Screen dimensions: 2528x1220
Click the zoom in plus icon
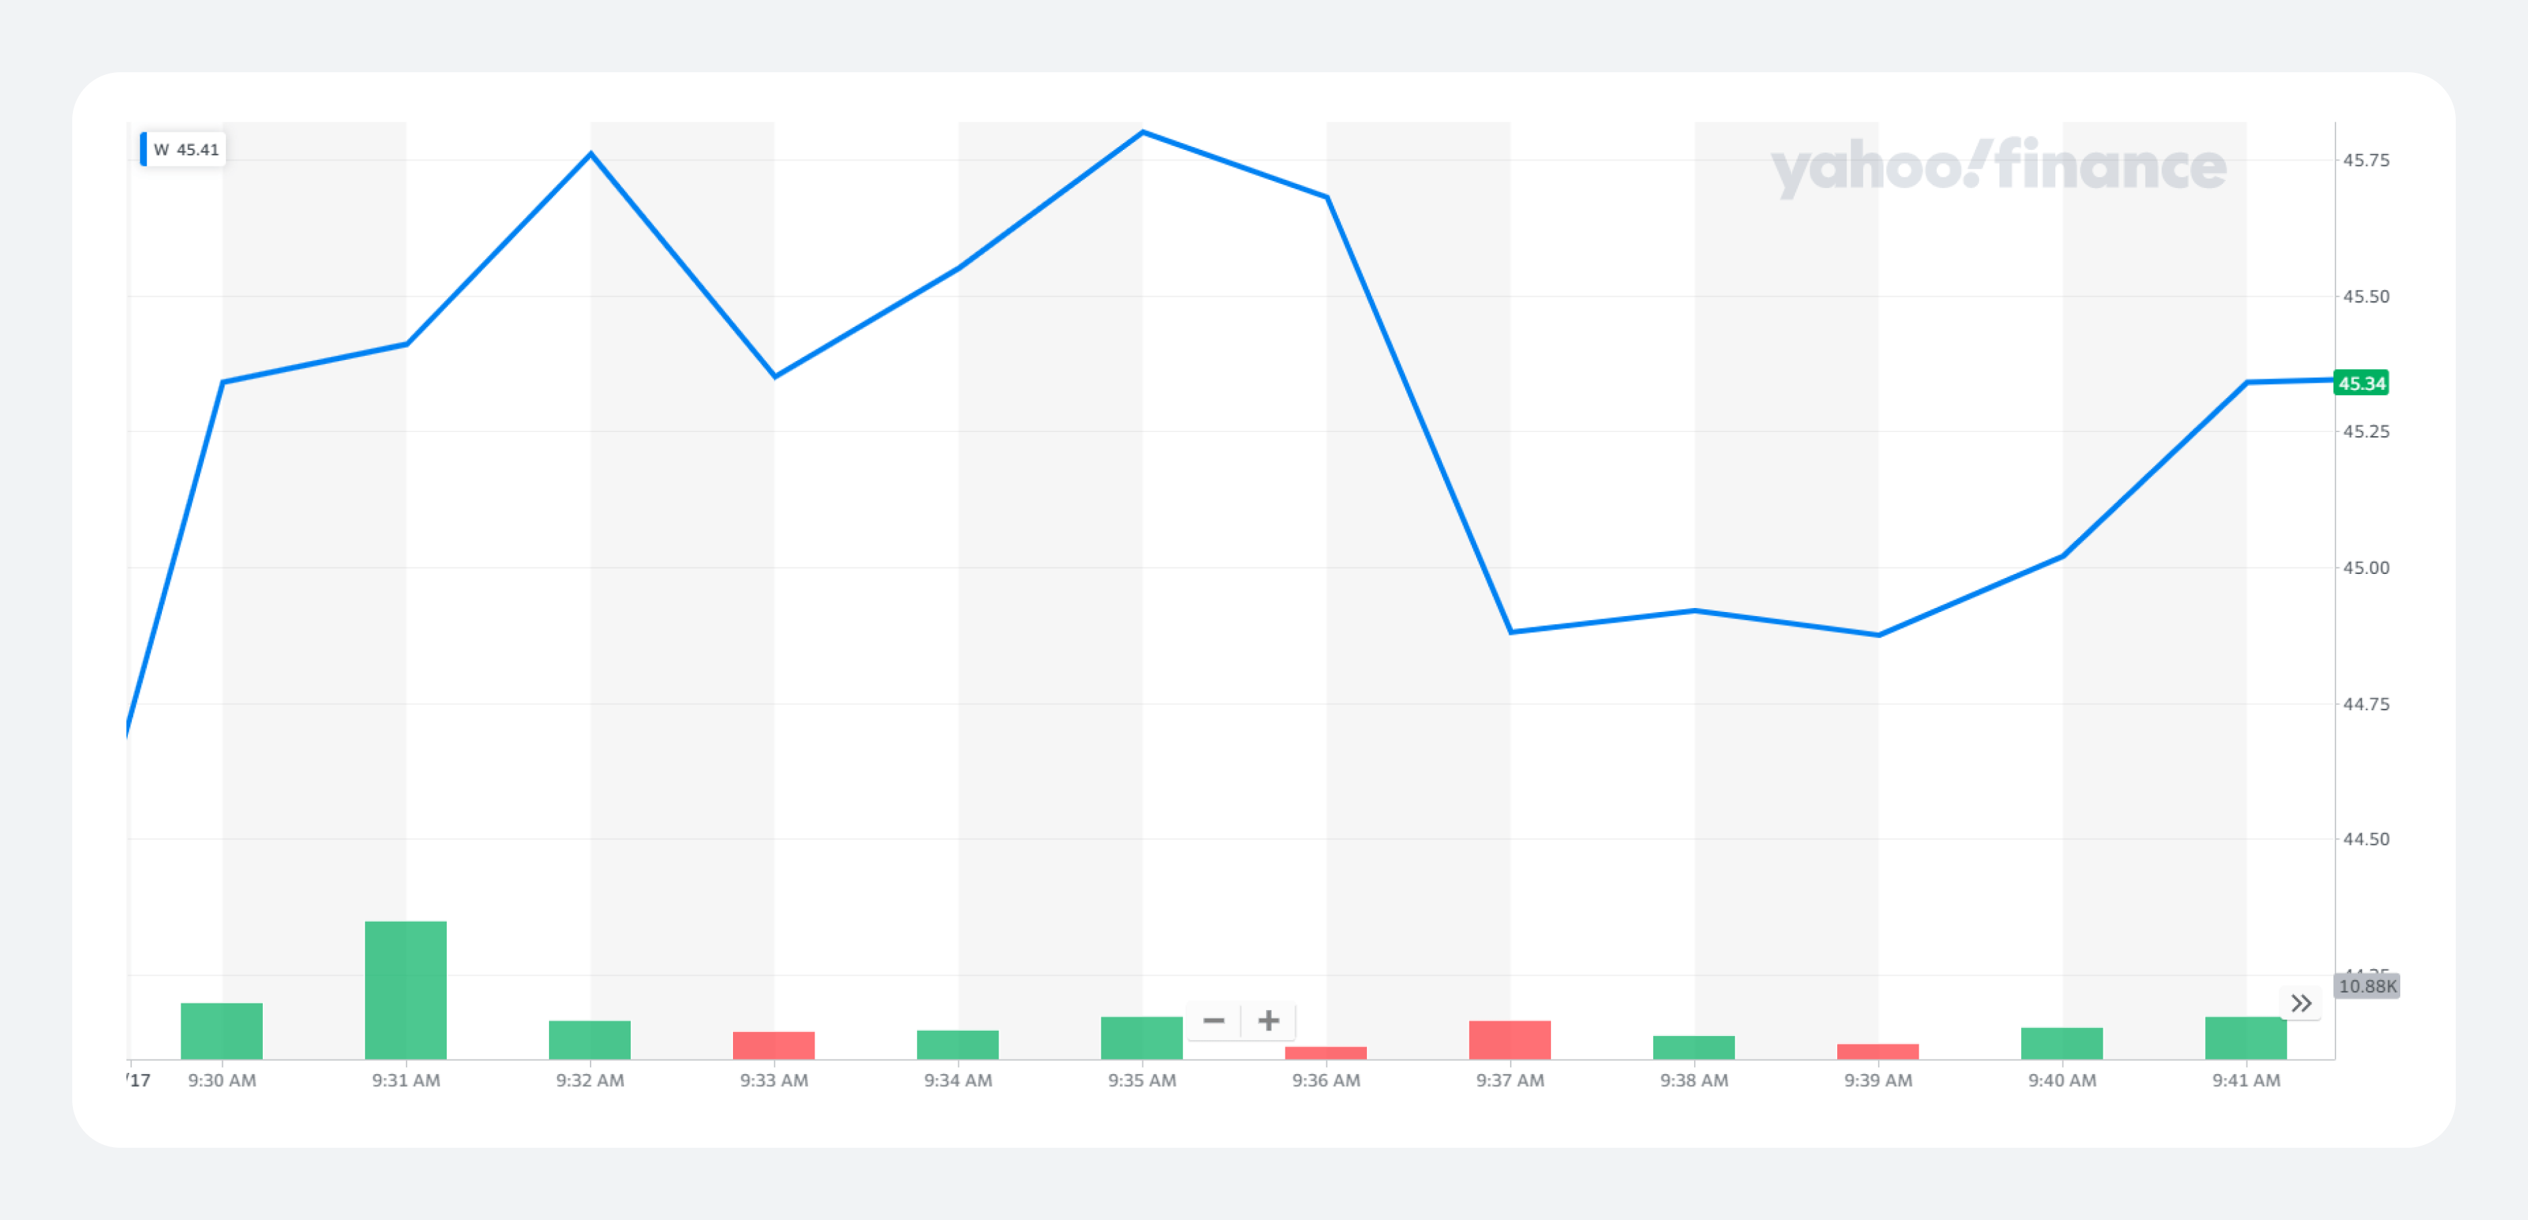[1269, 1021]
